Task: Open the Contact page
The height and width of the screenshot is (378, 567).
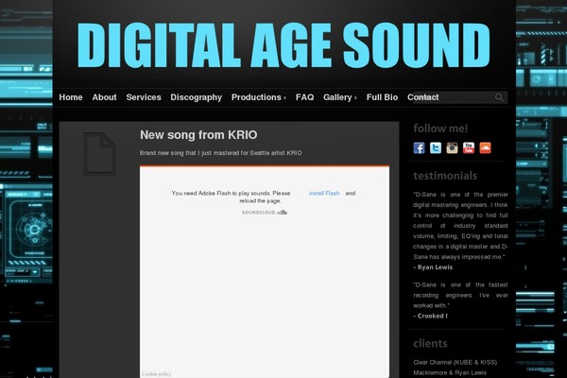Action: tap(422, 97)
